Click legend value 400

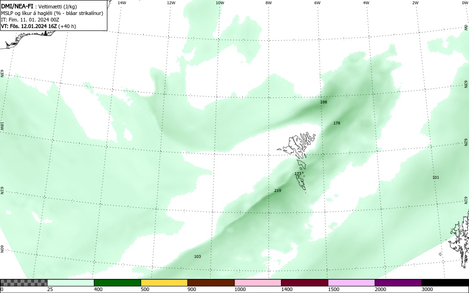click(x=98, y=289)
